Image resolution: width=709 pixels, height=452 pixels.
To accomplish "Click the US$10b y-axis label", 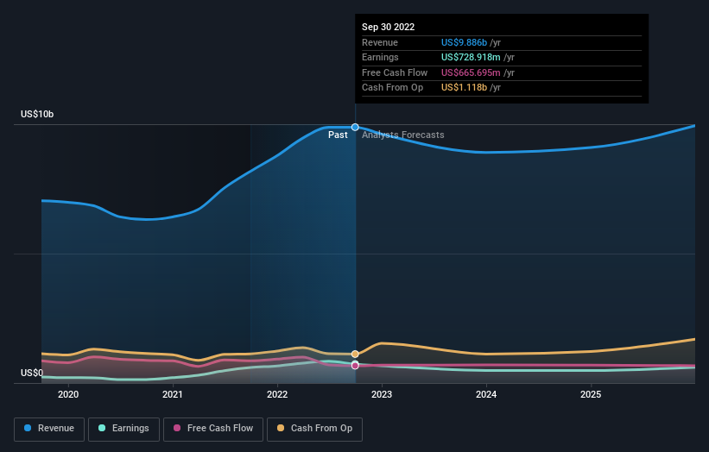I will pyautogui.click(x=37, y=114).
